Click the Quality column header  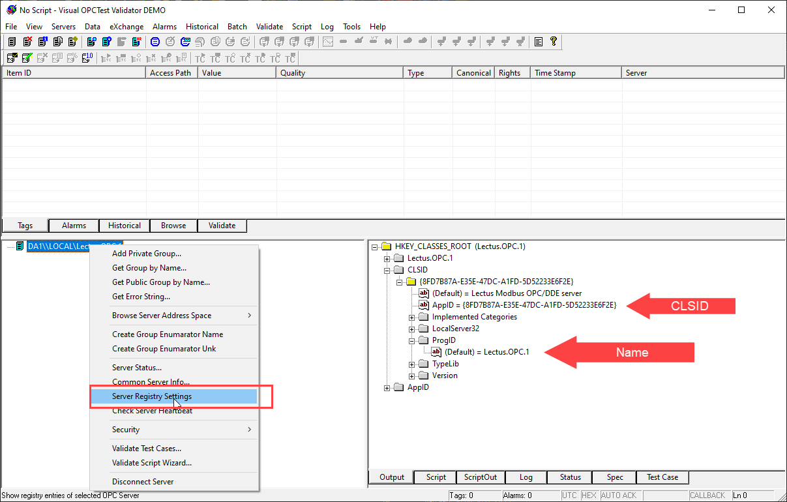pos(340,73)
